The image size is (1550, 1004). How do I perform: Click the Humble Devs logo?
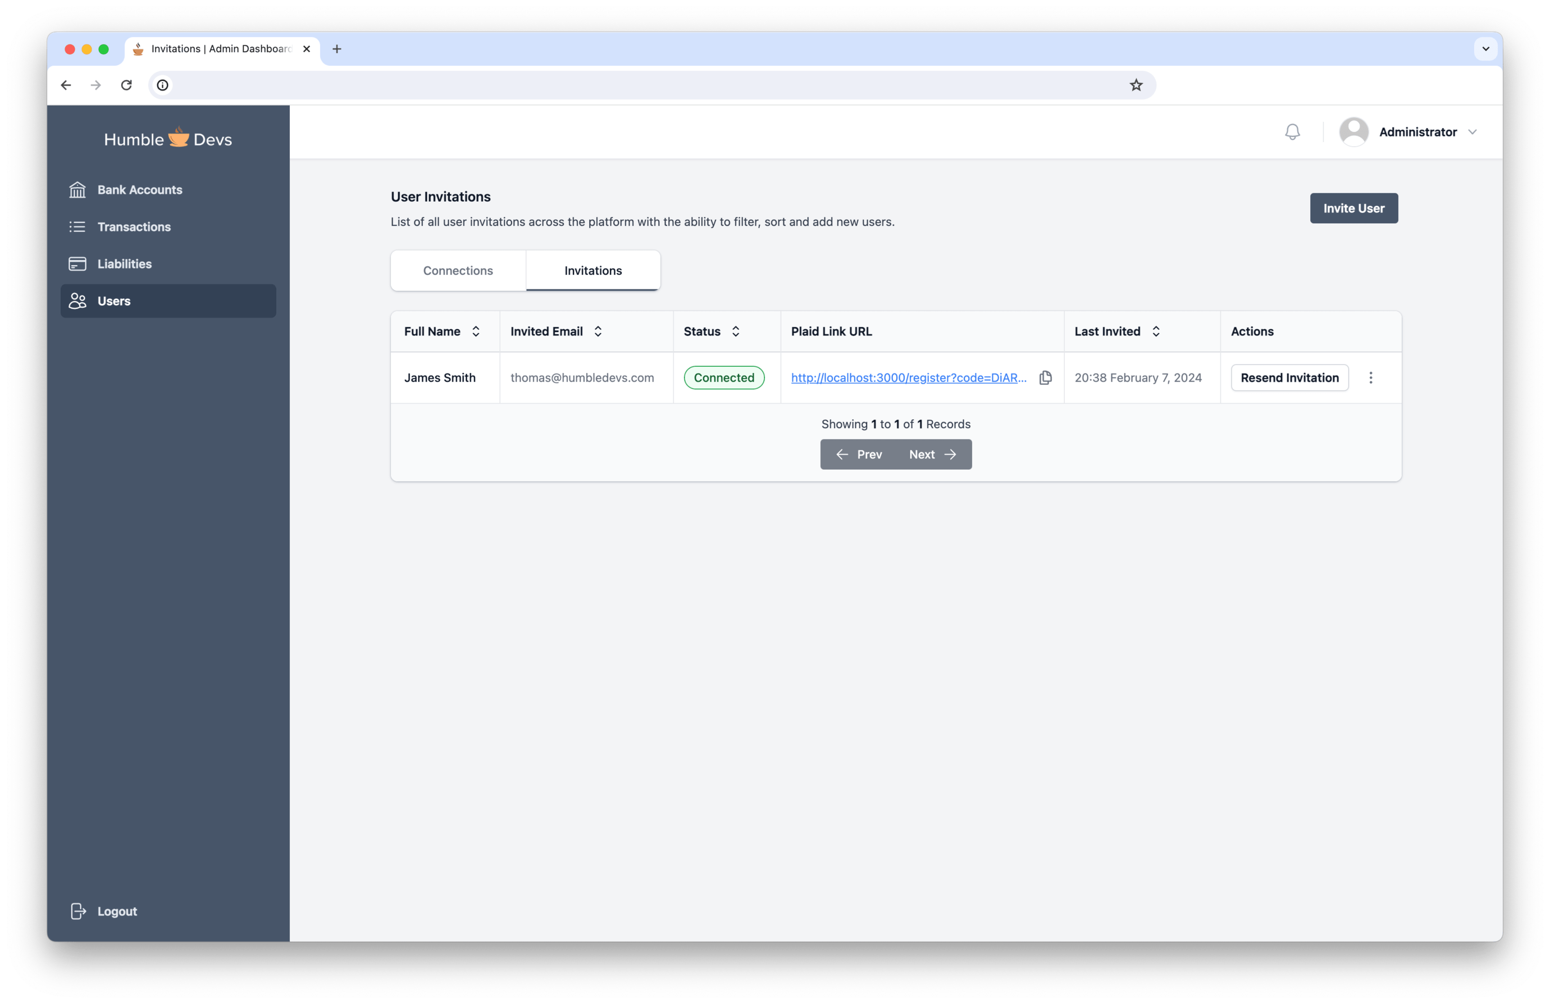(168, 138)
